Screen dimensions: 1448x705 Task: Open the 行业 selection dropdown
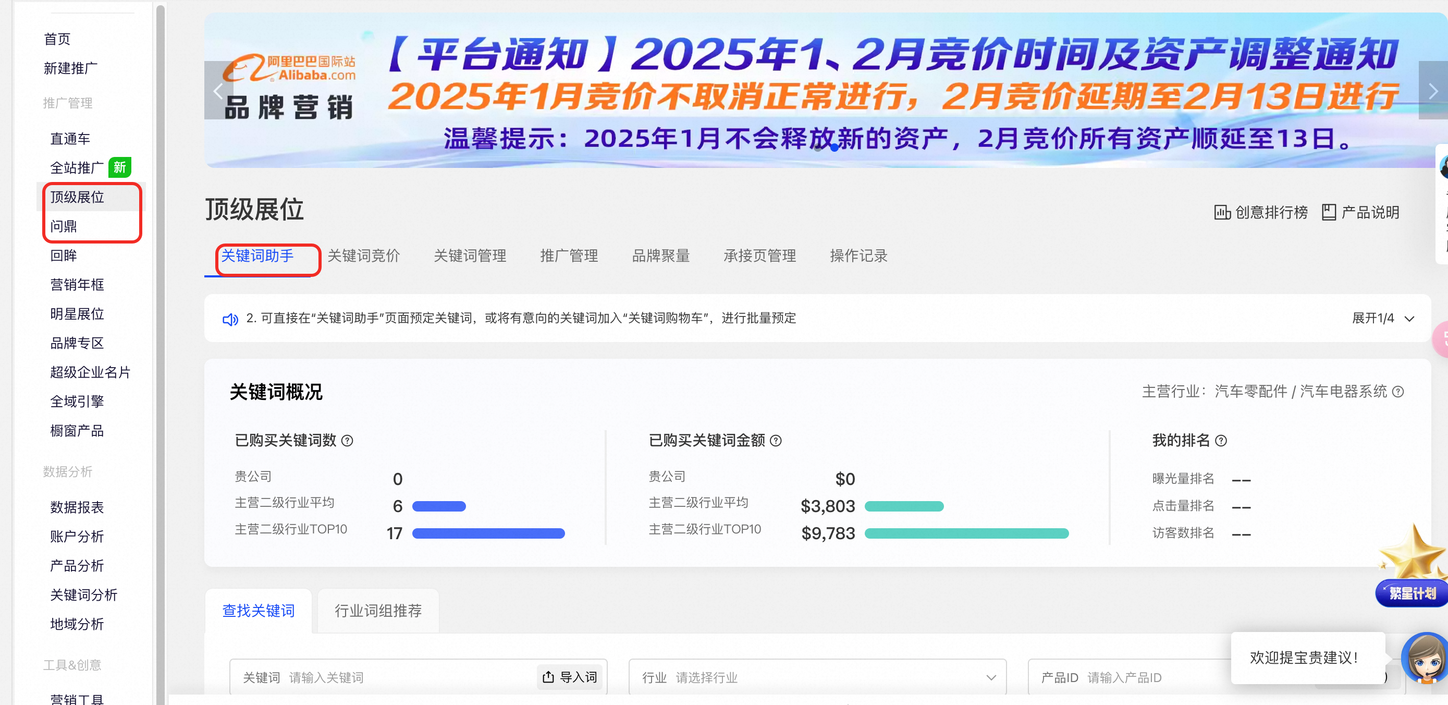(817, 677)
